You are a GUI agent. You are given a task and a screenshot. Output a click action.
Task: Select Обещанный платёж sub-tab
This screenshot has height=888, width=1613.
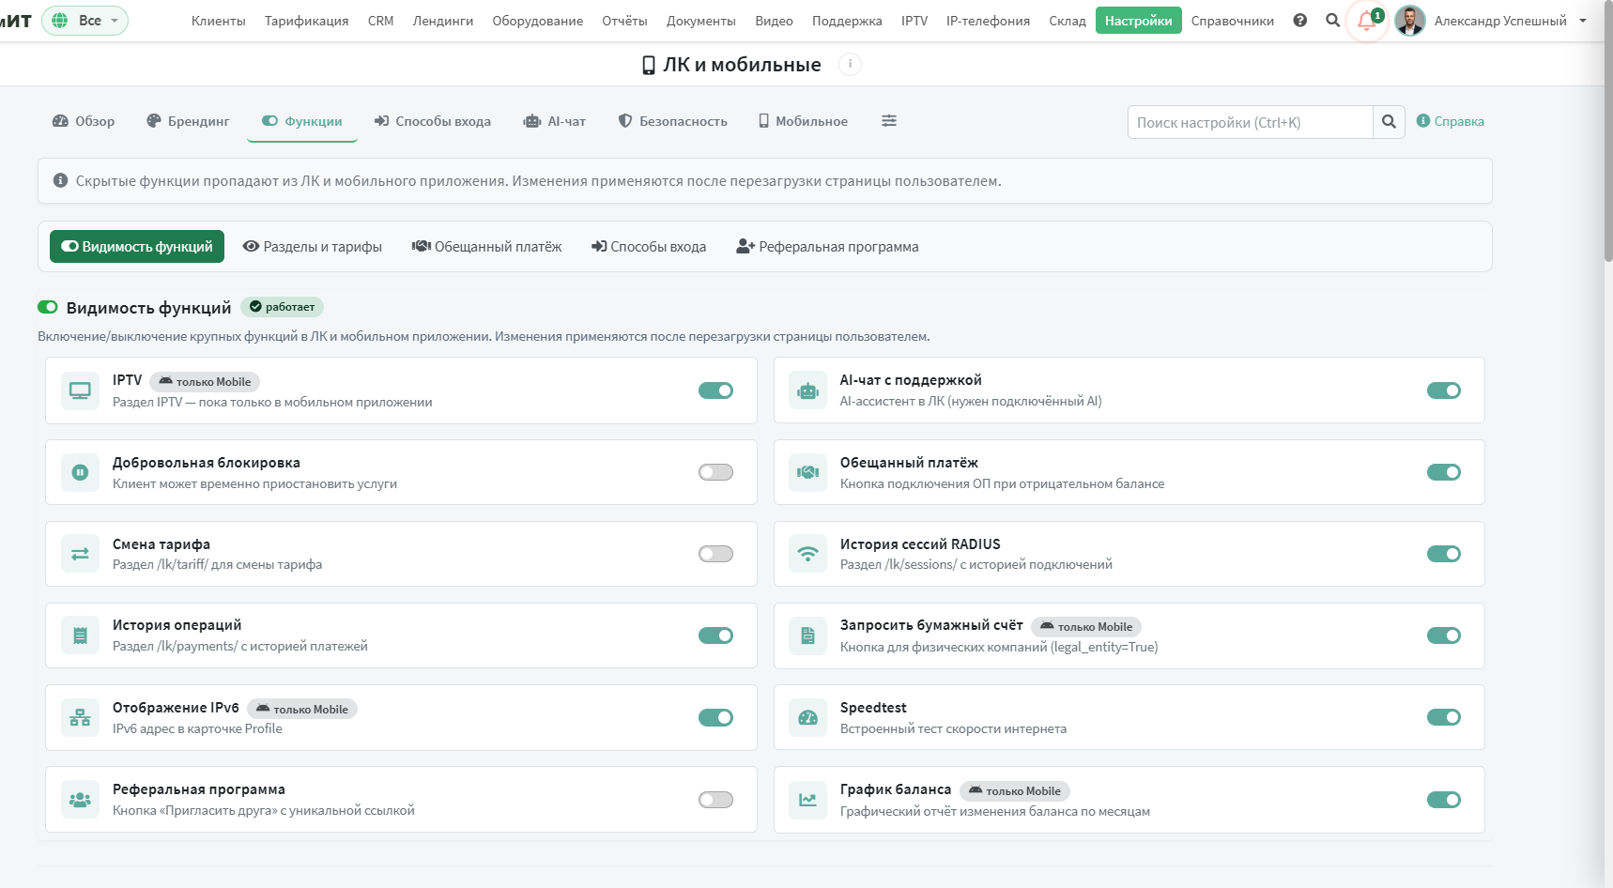coord(486,247)
